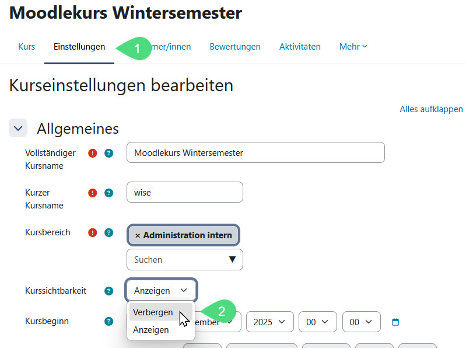
Task: Select the Einstellungen tab
Action: pos(79,47)
